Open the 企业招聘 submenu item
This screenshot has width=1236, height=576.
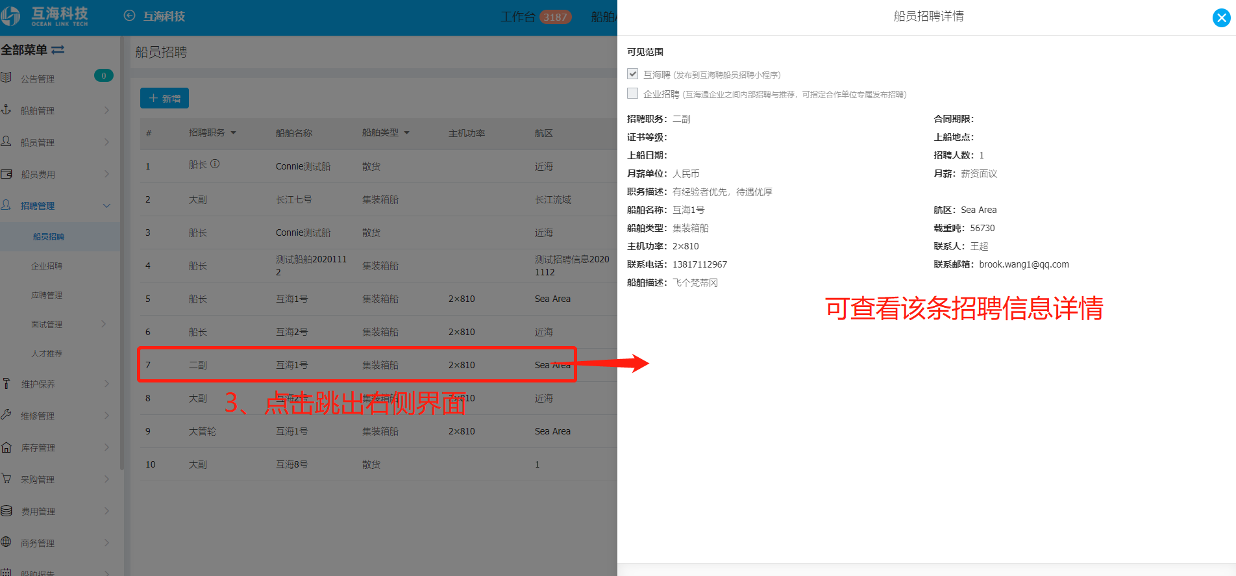tap(47, 266)
